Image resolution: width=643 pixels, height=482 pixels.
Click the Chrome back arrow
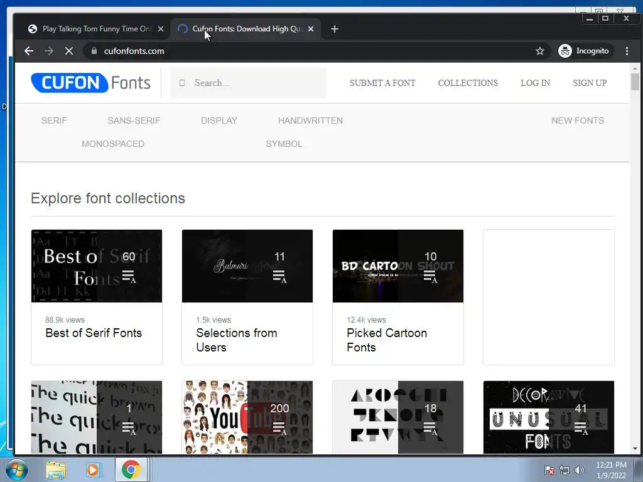pos(29,51)
